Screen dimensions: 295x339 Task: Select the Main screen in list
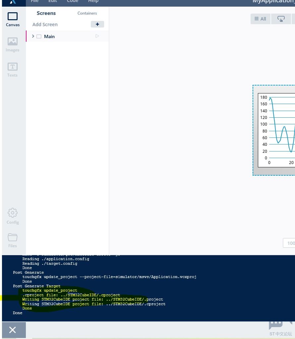[49, 36]
